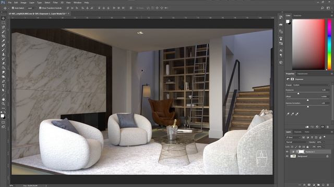
Task: Open the layer Opacity dropdown arrow
Action: coord(324,142)
